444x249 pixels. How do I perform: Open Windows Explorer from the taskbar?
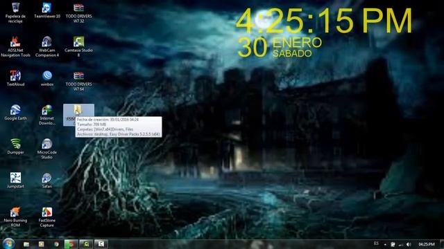pos(26,244)
